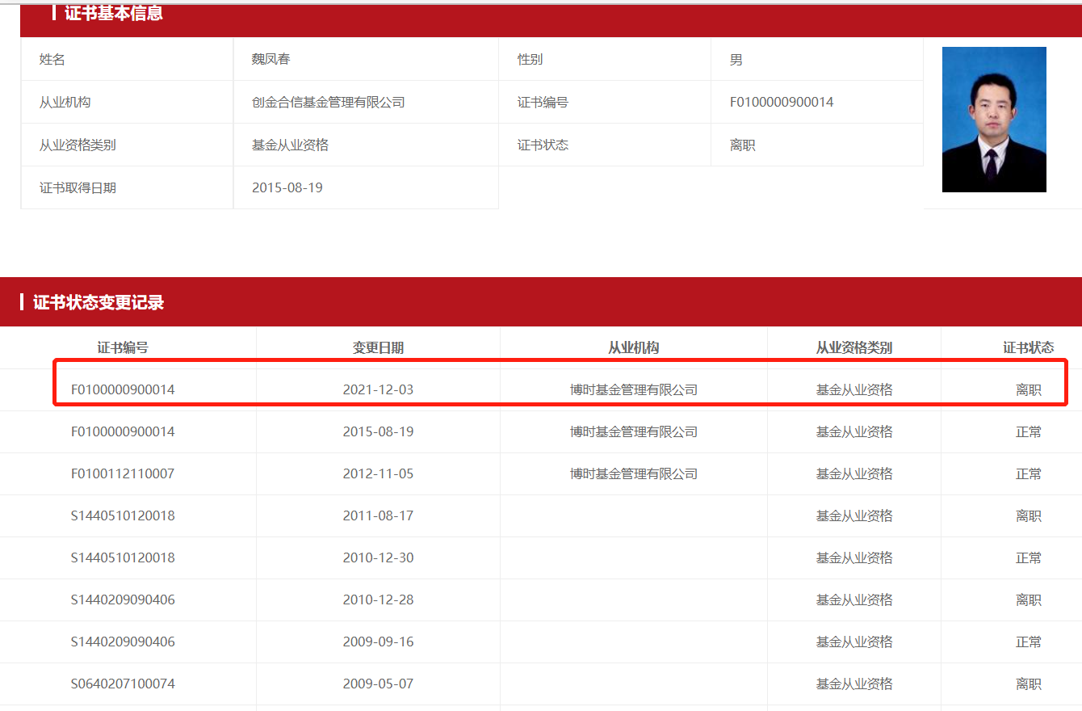Click the 2010-12-28 change date
This screenshot has height=711, width=1082.
pyautogui.click(x=378, y=600)
